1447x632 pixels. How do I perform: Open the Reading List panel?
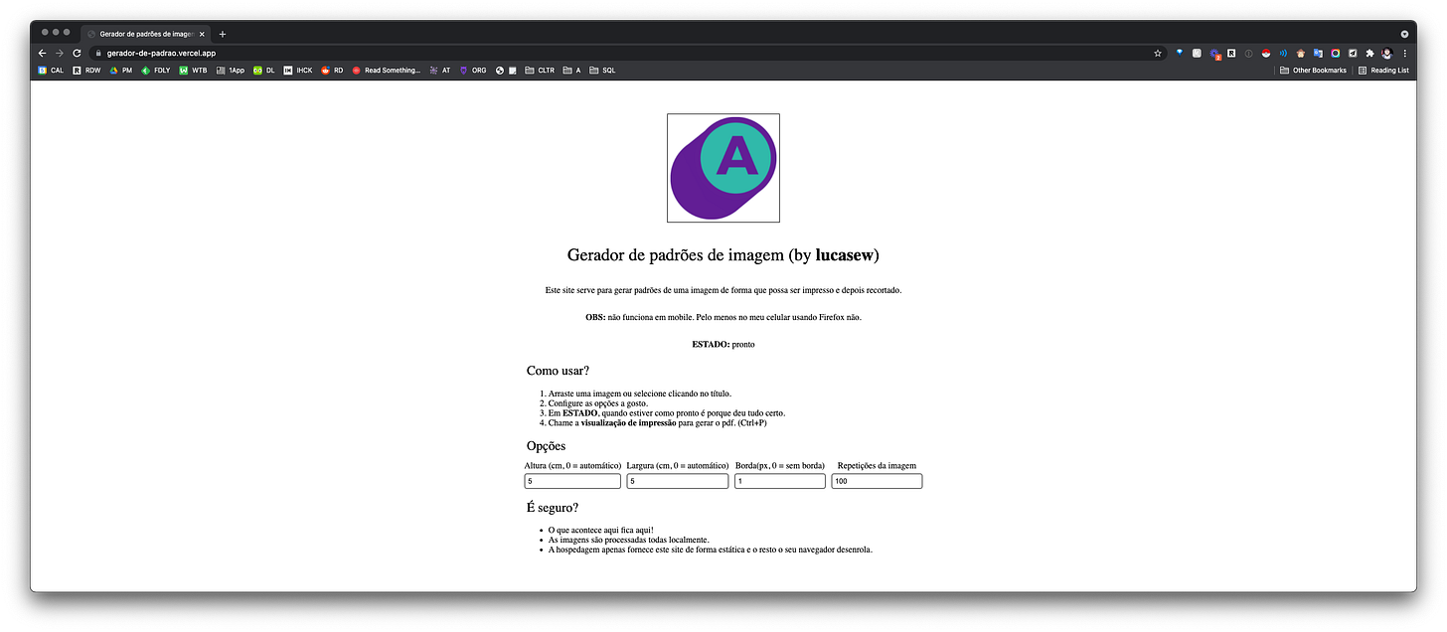click(x=1383, y=71)
